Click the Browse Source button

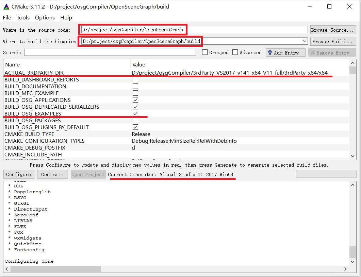coord(333,30)
